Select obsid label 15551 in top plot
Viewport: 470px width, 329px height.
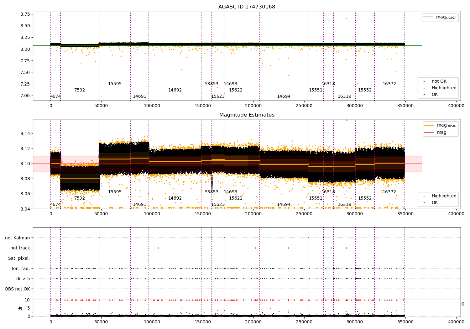point(316,90)
